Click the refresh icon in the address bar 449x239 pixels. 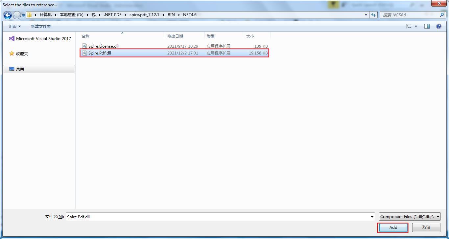(x=374, y=15)
